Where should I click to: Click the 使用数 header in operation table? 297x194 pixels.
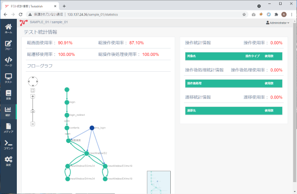[269, 56]
